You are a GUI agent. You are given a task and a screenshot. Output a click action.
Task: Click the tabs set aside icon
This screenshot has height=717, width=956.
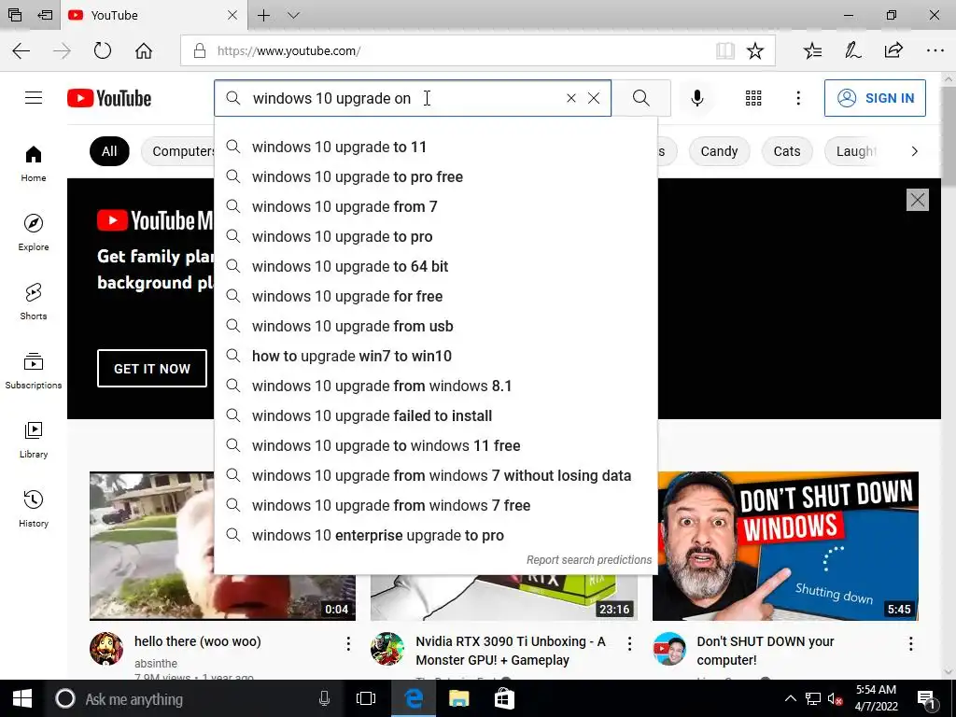pos(15,15)
